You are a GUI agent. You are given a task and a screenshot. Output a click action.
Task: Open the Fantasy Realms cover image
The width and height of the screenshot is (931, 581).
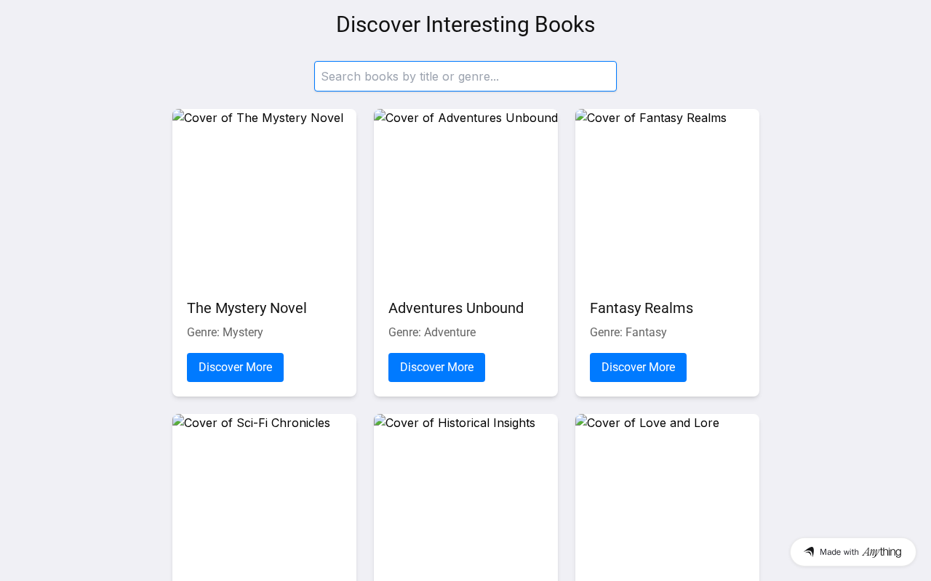(x=667, y=196)
